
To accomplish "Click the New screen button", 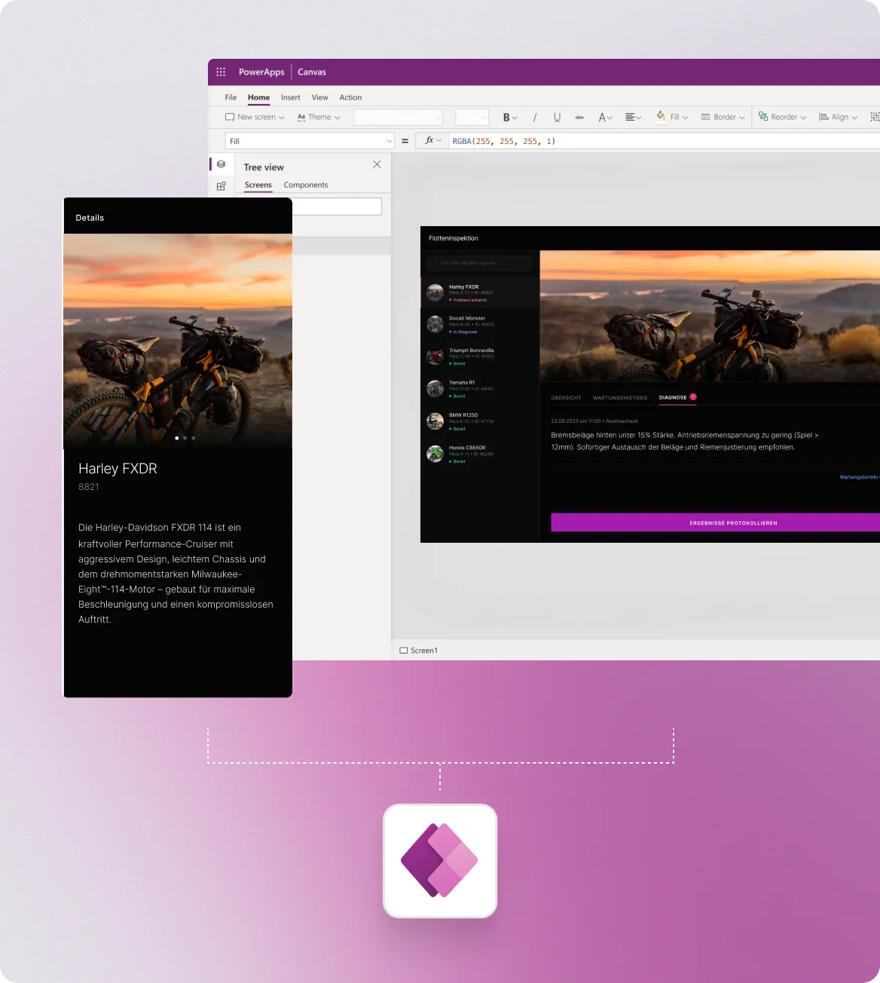I will (x=255, y=117).
